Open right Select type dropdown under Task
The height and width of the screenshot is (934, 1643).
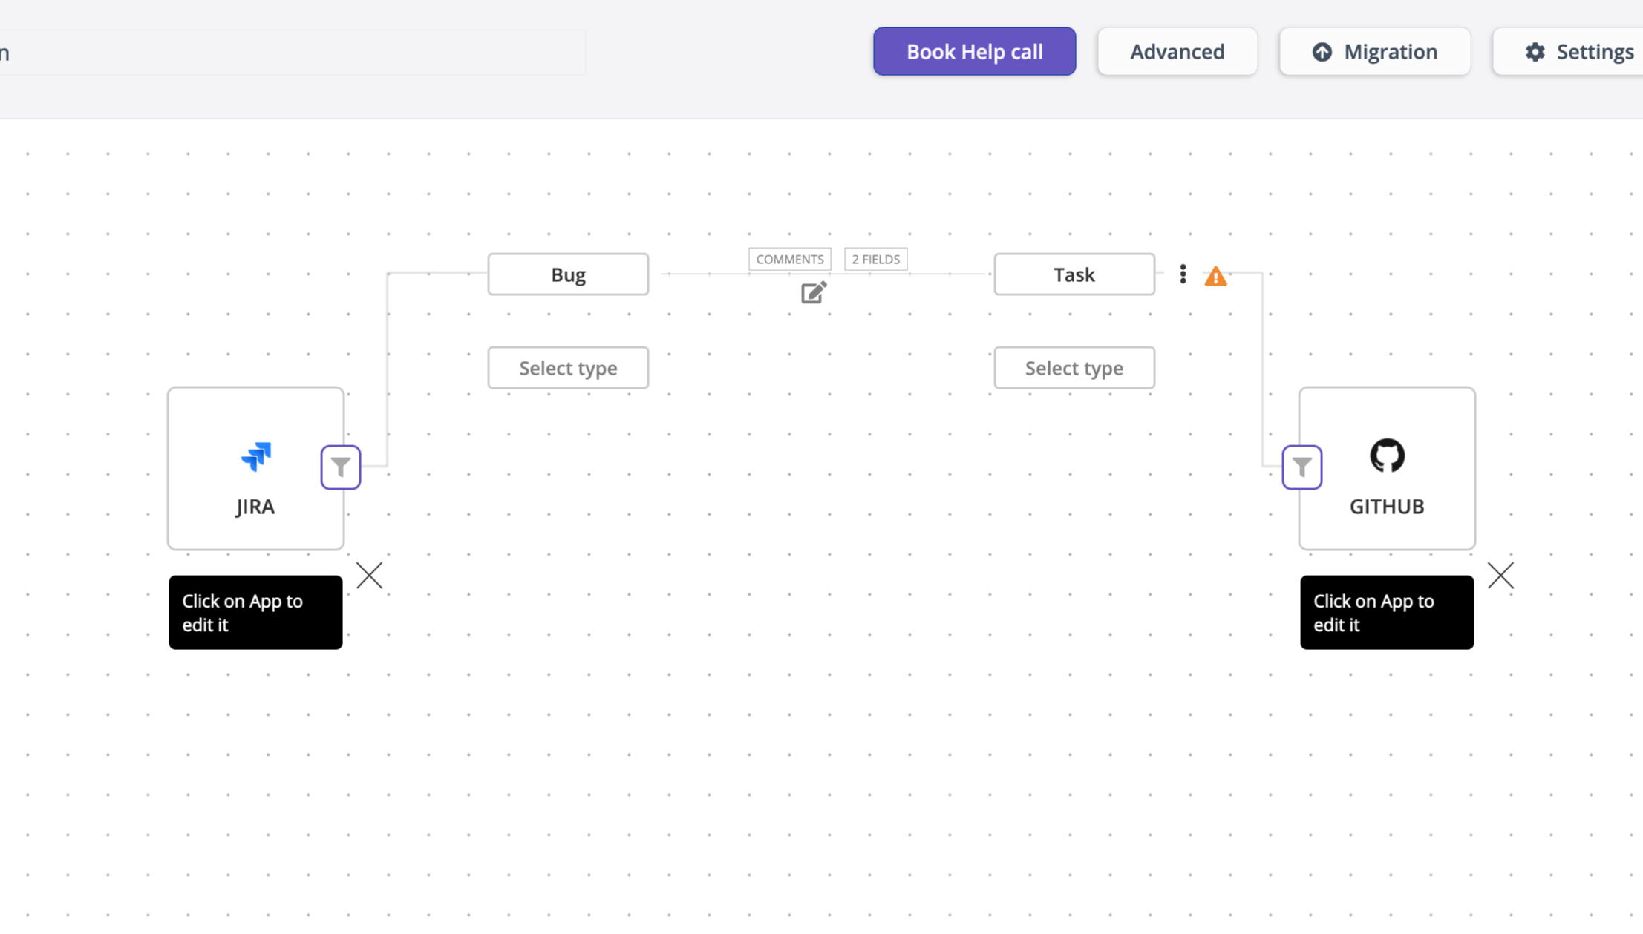click(x=1074, y=368)
